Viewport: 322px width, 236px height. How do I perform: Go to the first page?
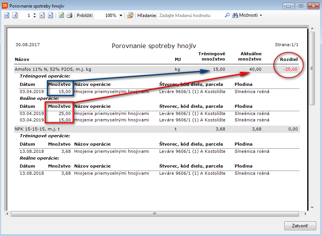point(7,16)
